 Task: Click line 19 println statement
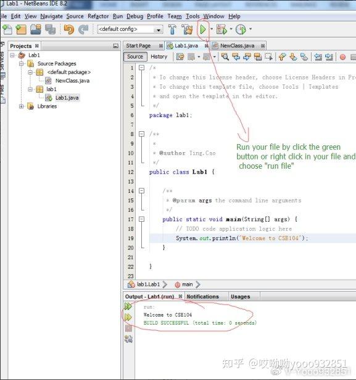click(x=242, y=238)
